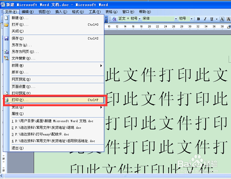This screenshot has width=231, height=179.
Task: Select 保存(S) menu entry
Action: pyautogui.click(x=54, y=38)
